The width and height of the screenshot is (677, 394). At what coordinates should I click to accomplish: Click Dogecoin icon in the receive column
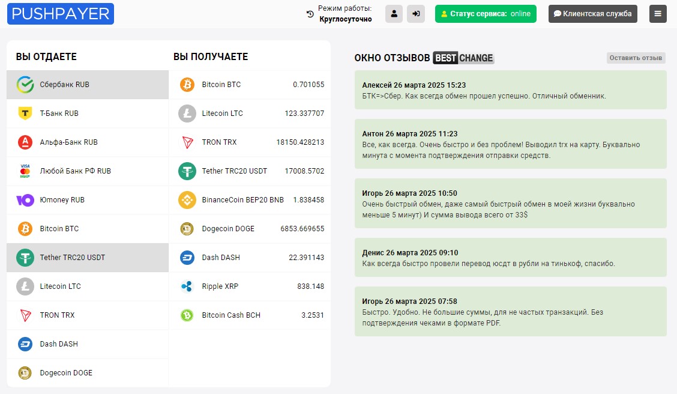[x=187, y=229]
